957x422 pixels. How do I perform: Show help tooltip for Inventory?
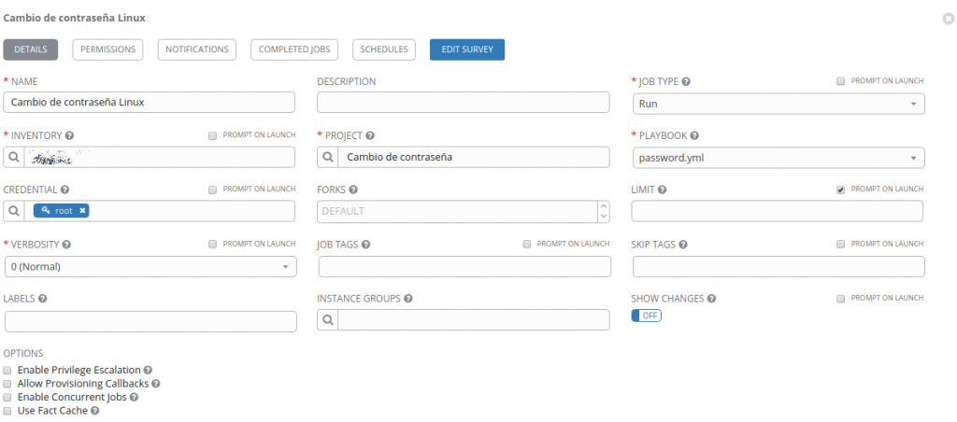(x=69, y=135)
